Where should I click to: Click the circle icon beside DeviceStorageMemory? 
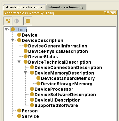click(x=38, y=83)
